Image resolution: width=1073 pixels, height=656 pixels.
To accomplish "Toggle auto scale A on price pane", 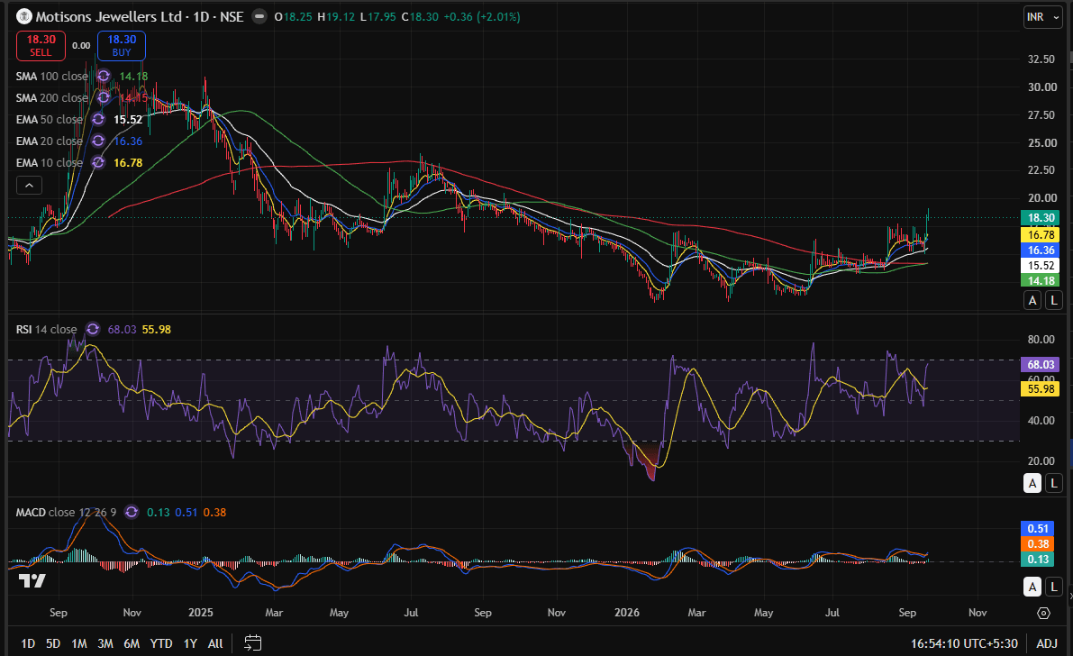I will click(x=1032, y=300).
